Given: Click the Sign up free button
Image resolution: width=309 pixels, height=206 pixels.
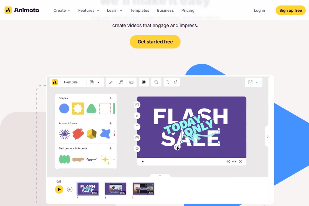Looking at the screenshot, I should 291,11.
